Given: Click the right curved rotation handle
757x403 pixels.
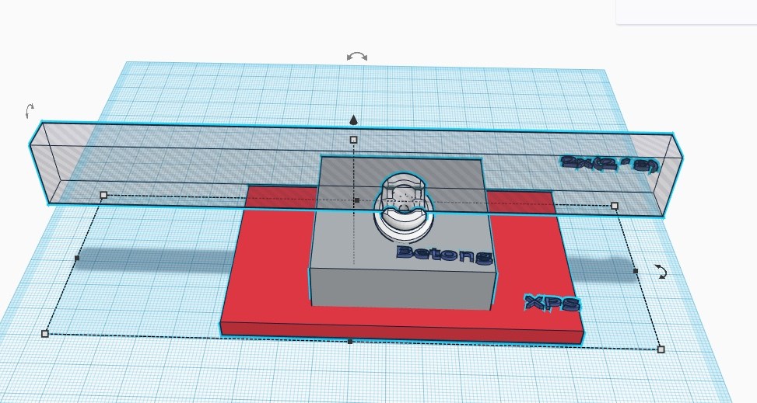Looking at the screenshot, I should 661,271.
